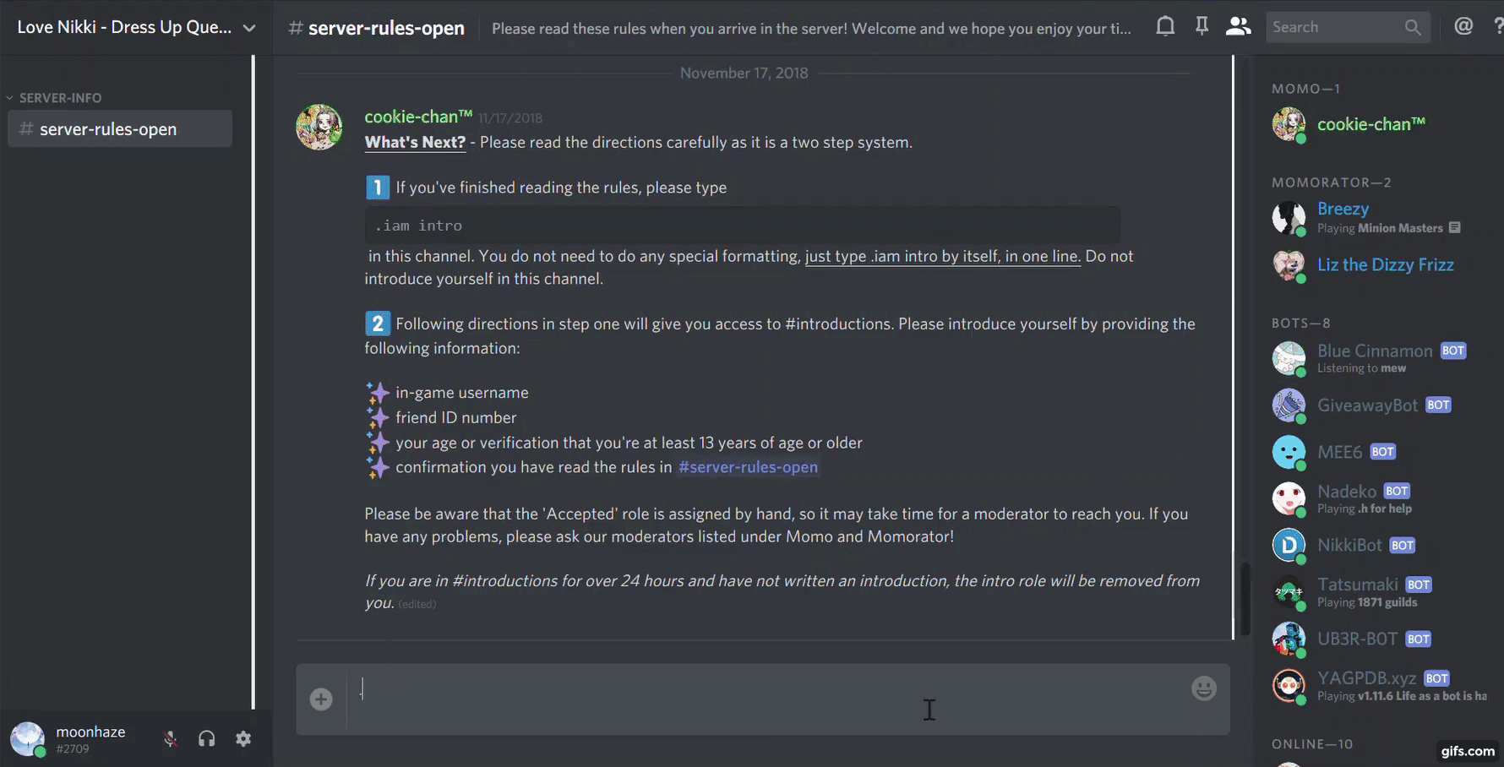
Task: Click the chat scrollbar thumb
Action: (x=1245, y=600)
